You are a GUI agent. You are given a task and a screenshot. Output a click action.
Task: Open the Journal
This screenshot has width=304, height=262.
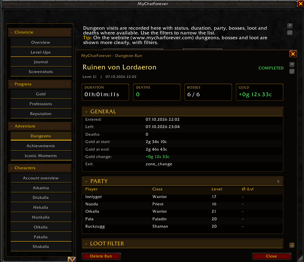[x=41, y=62]
